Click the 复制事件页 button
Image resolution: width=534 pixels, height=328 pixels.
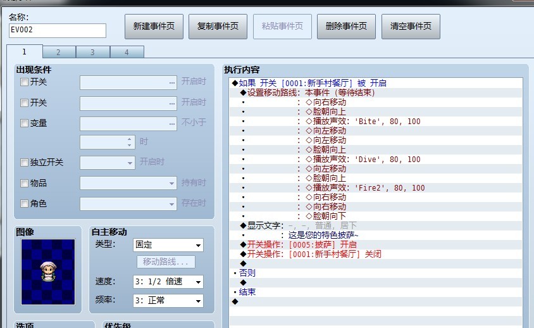click(x=218, y=26)
